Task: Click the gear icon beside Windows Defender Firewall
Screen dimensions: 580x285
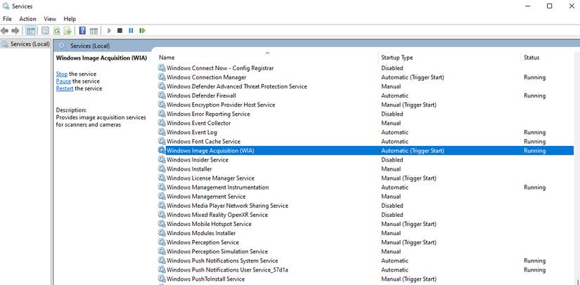Action: [162, 95]
